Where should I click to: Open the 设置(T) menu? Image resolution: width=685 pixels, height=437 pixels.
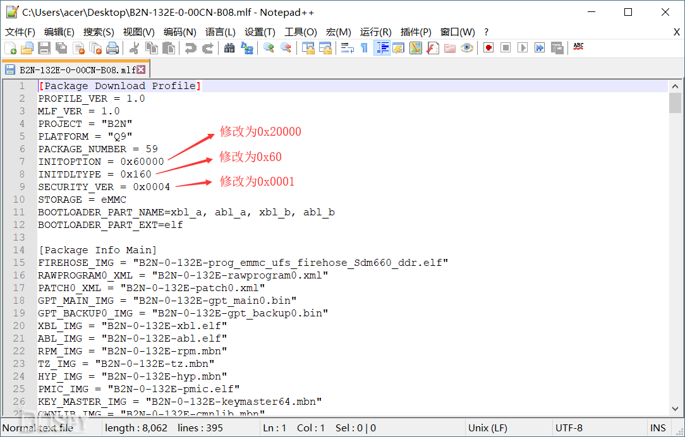(260, 32)
